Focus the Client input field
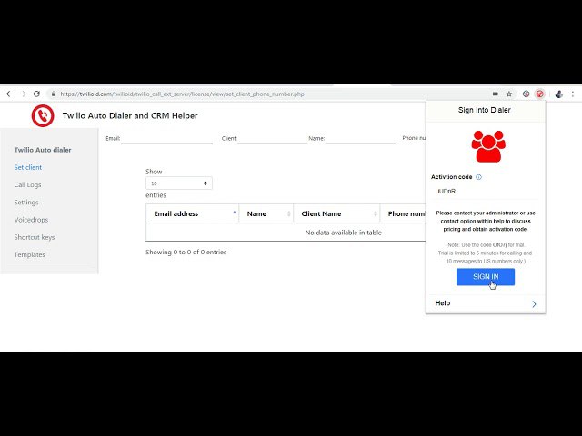 [273, 139]
